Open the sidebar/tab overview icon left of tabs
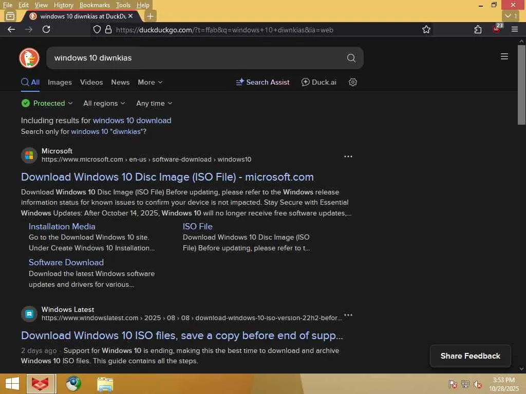526x394 pixels. [x=10, y=16]
